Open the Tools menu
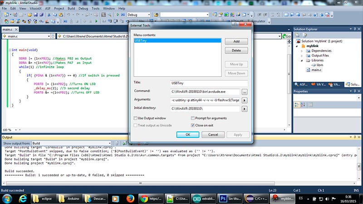The image size is (363, 204). (95, 9)
